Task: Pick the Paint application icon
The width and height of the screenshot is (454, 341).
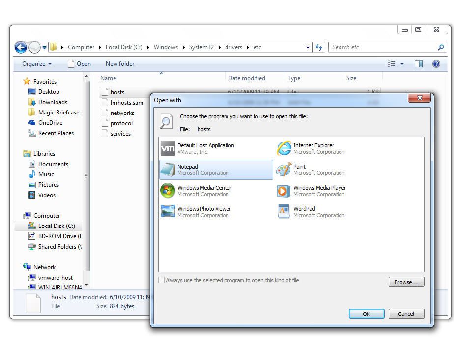Action: (x=284, y=170)
